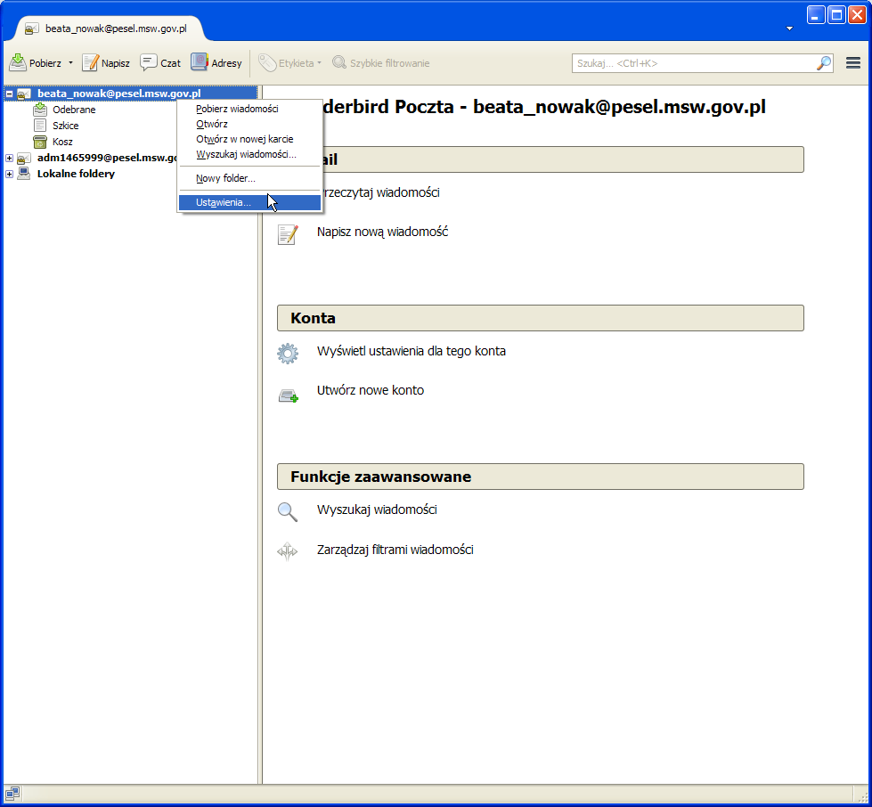Click the message filters arrows icon
The height and width of the screenshot is (807, 872).
tap(288, 551)
